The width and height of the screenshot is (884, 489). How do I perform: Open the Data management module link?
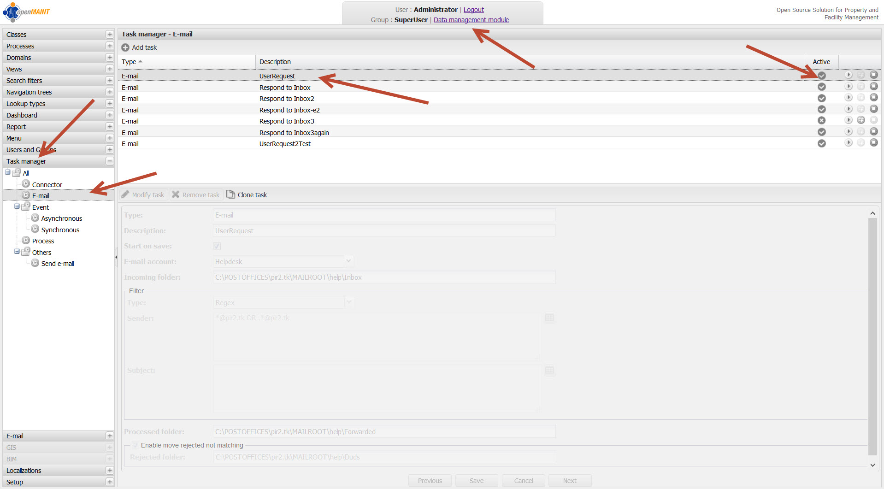click(471, 20)
